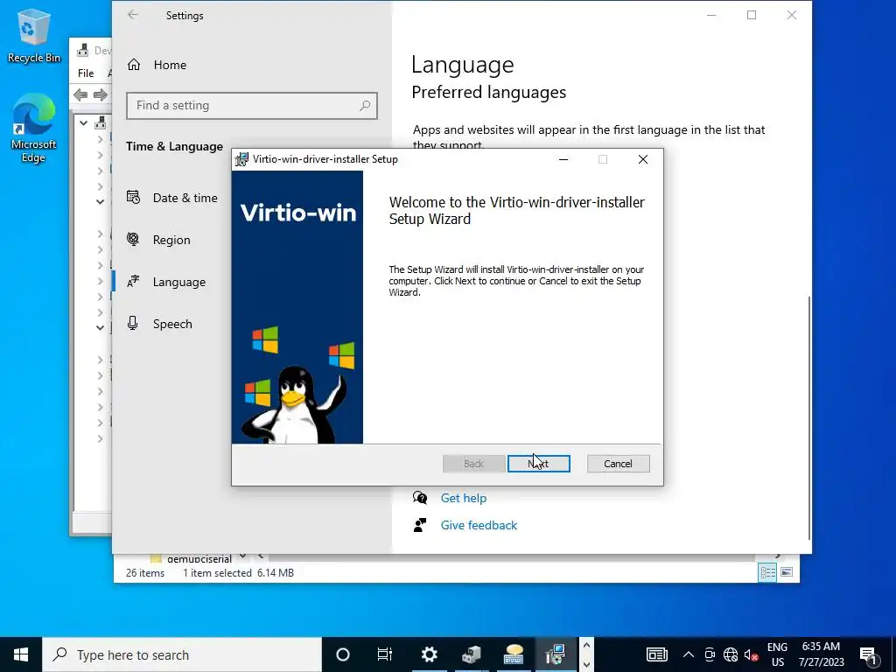This screenshot has width=896, height=672.
Task: Click '1 item selected 6.14 MB' status text
Action: [238, 572]
